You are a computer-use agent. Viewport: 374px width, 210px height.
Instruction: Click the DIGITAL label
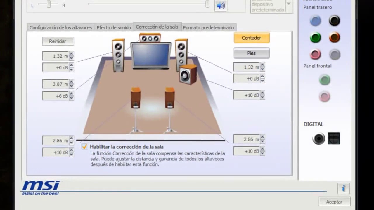click(313, 124)
